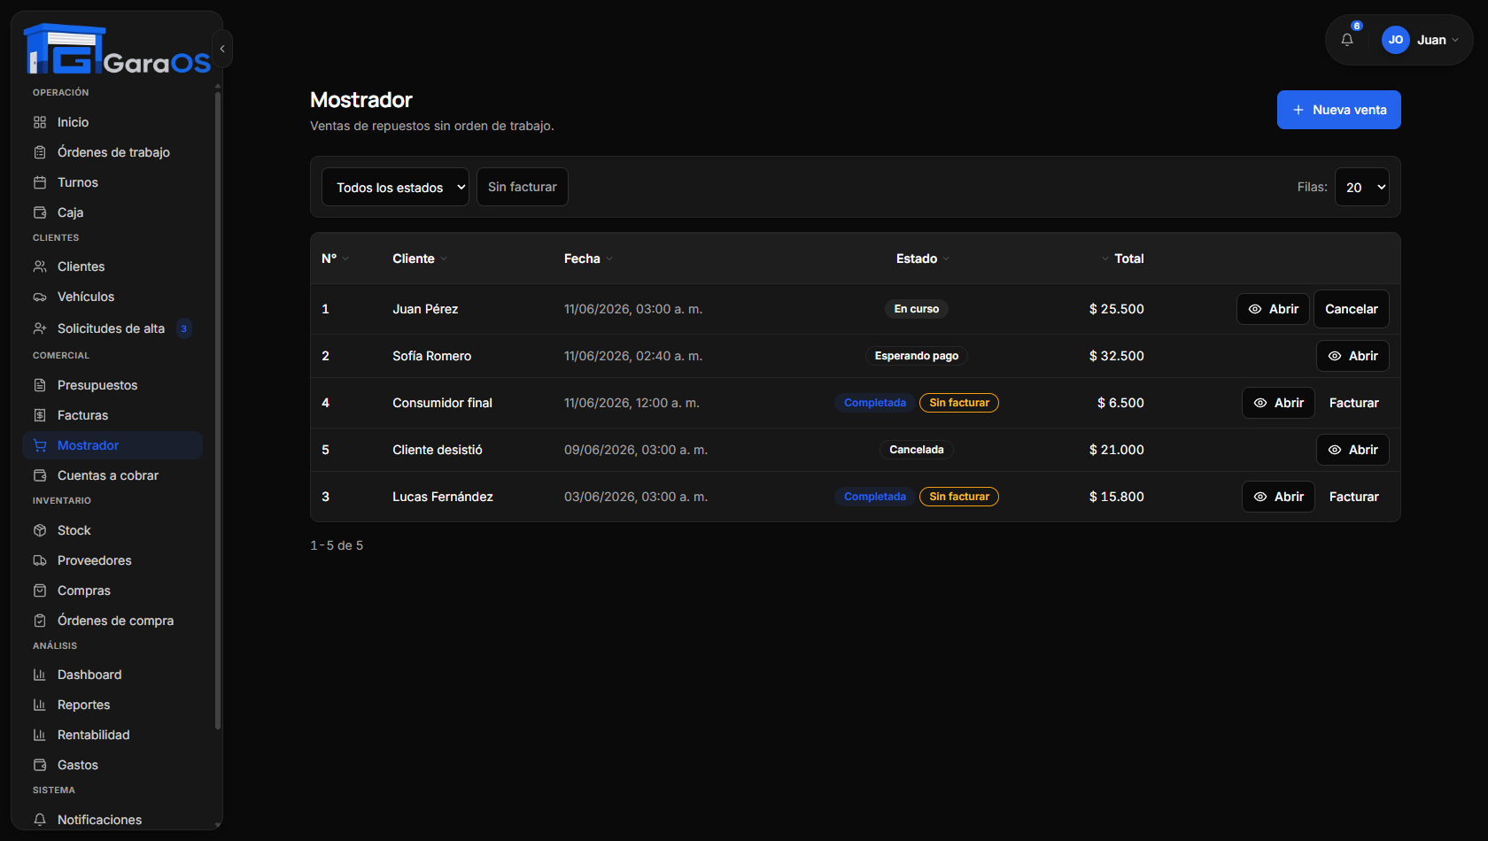Click the Solicitudes de alta user-plus icon
The image size is (1488, 841).
pos(40,328)
